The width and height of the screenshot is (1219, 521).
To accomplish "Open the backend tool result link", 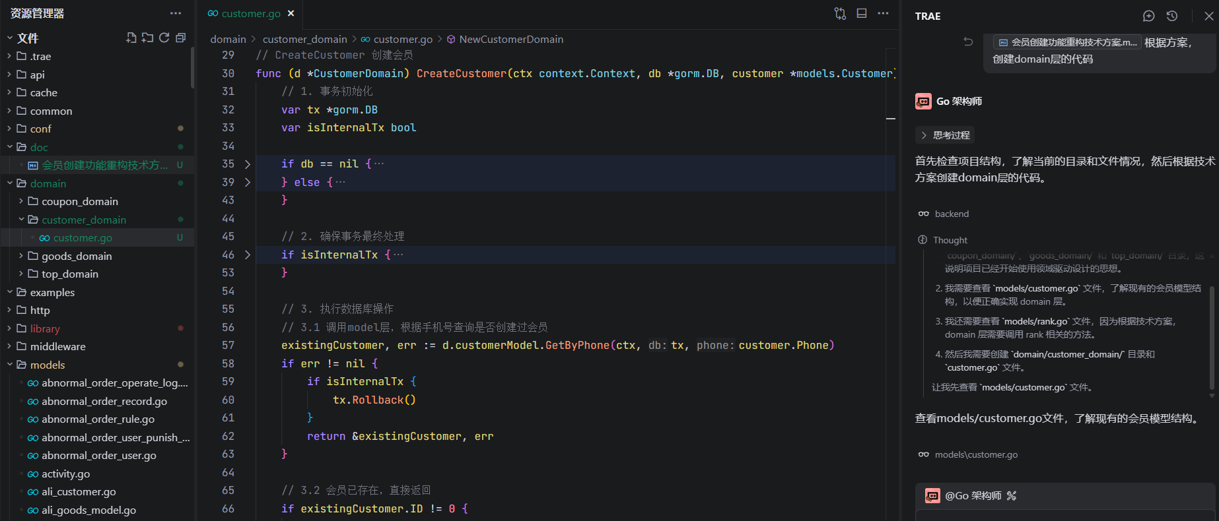I will coord(952,214).
